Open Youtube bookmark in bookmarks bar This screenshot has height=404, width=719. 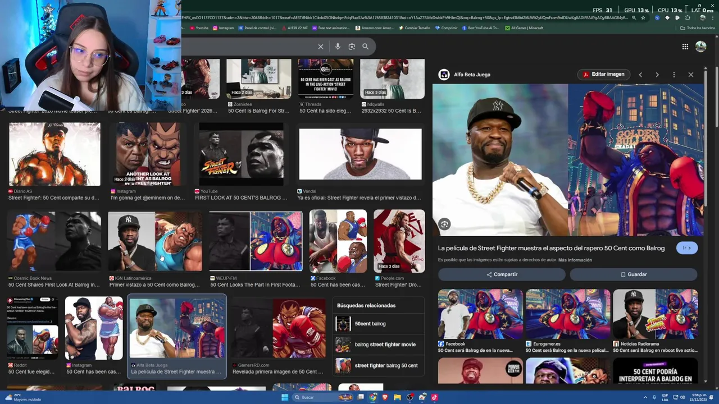[199, 28]
